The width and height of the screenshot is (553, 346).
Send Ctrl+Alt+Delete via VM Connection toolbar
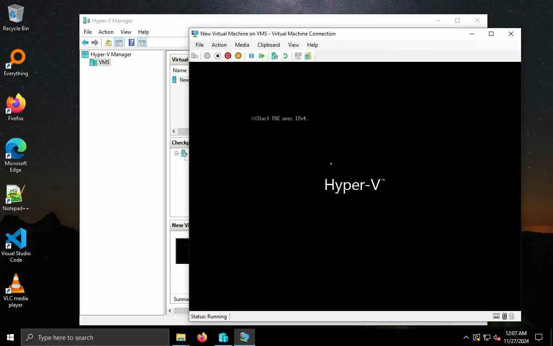click(x=195, y=56)
